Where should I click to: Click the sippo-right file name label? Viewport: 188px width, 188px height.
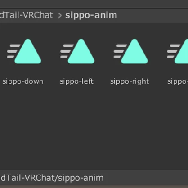point(130,82)
